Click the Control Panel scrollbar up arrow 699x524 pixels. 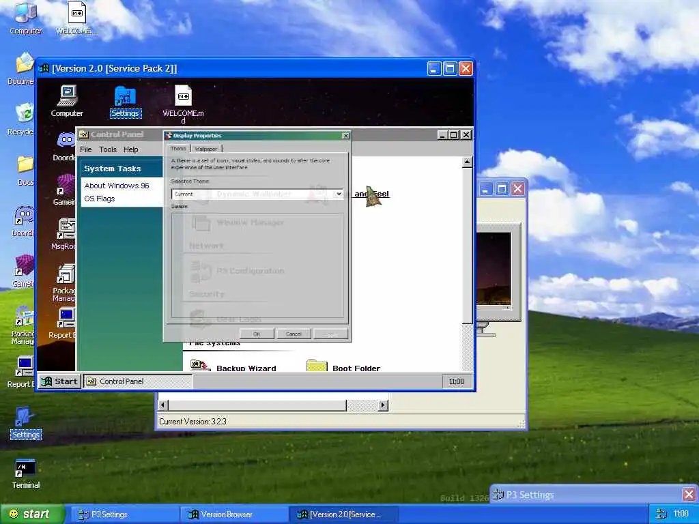(x=467, y=162)
